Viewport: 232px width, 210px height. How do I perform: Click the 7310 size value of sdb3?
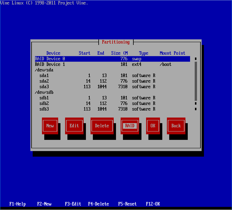123,109
